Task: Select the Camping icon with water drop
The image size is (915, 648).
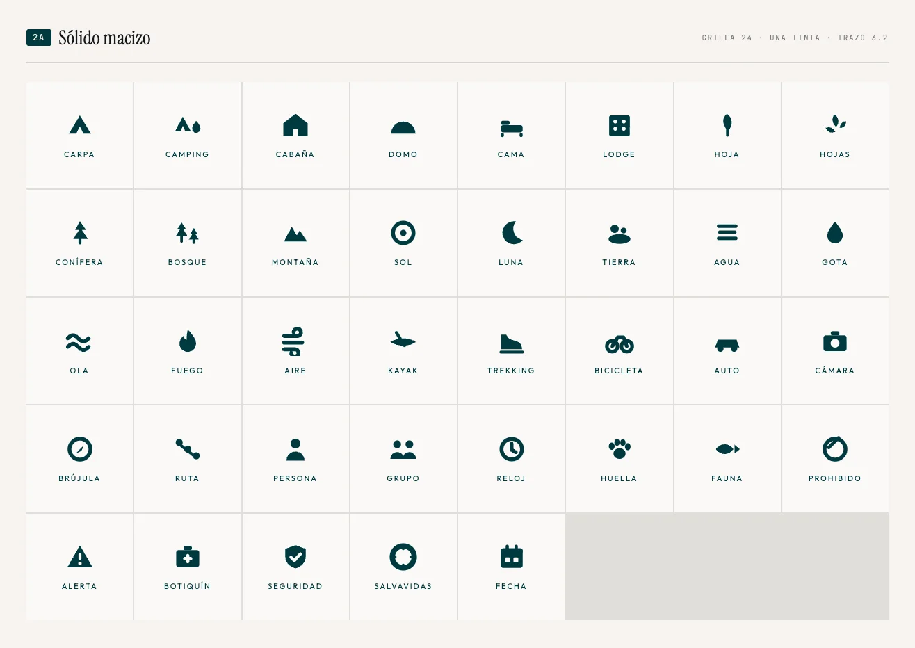Action: click(x=188, y=125)
